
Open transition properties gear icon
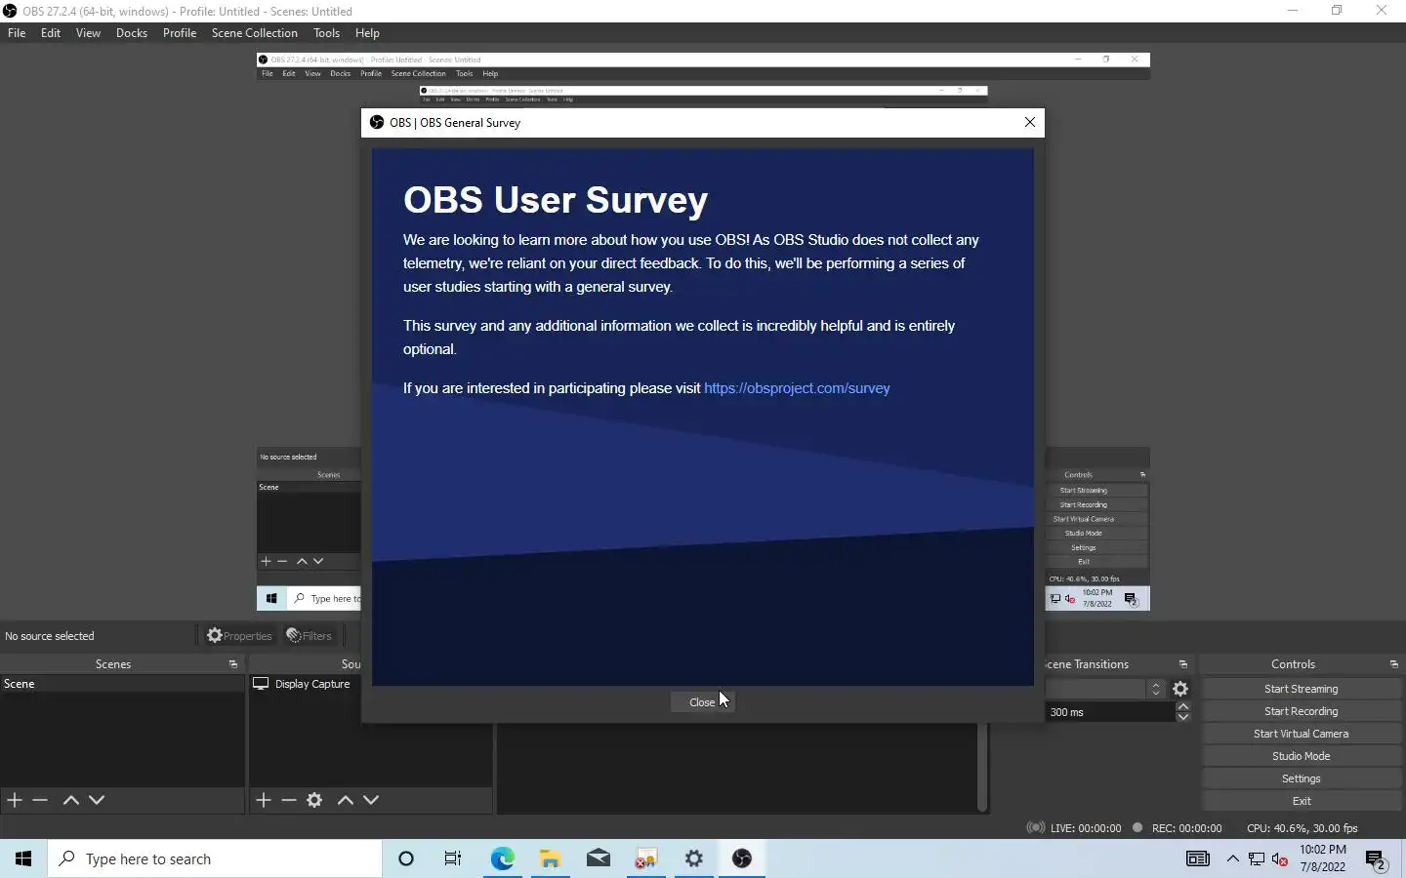click(x=1180, y=689)
